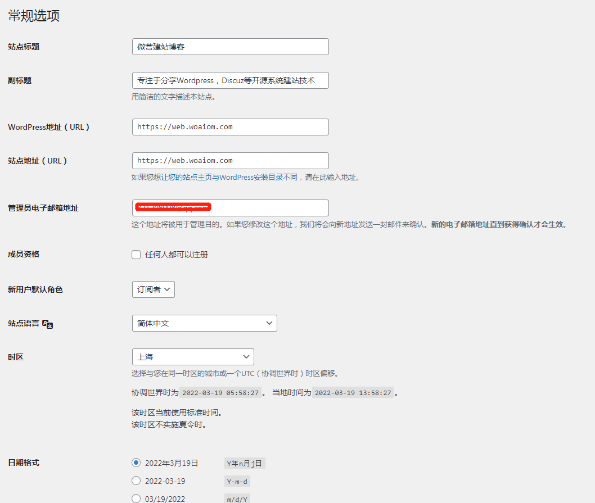595x503 pixels.
Task: Open the 上海 timezone dropdown
Action: [193, 357]
